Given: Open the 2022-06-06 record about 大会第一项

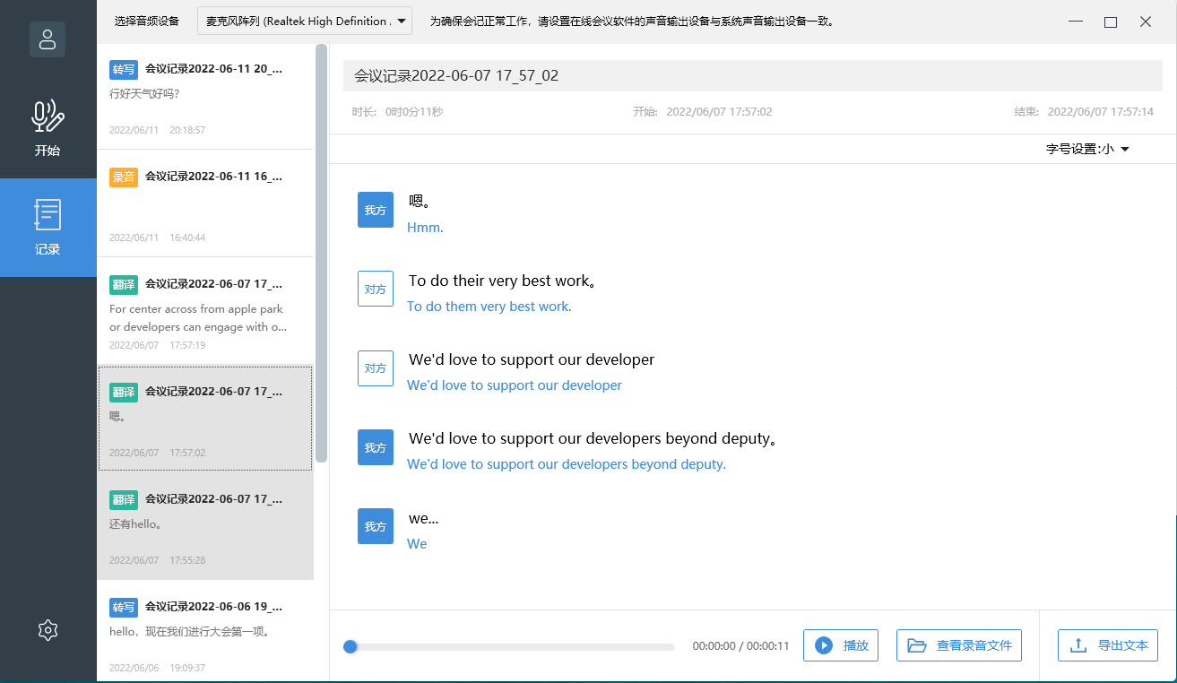Looking at the screenshot, I should click(x=205, y=631).
